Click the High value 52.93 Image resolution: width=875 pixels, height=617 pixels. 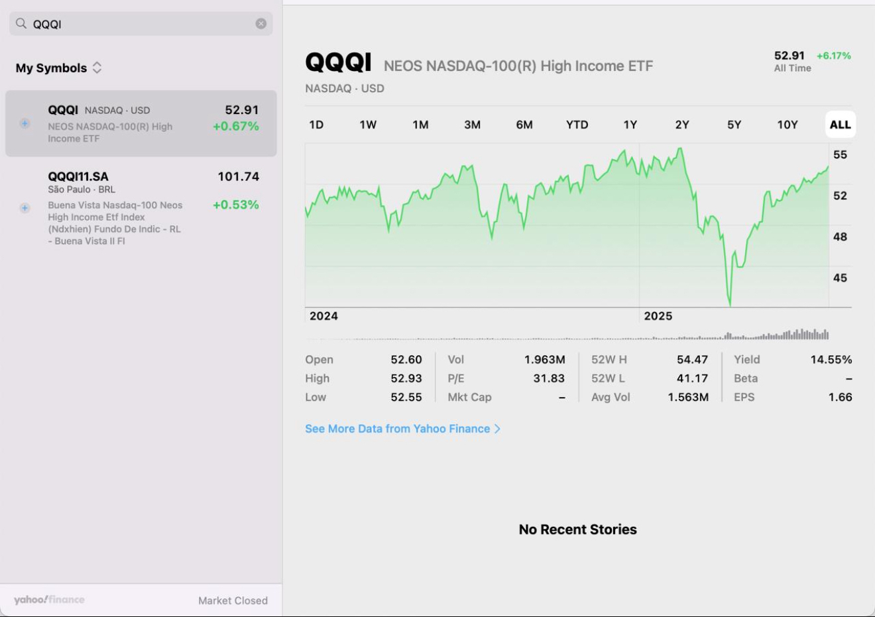pos(406,378)
